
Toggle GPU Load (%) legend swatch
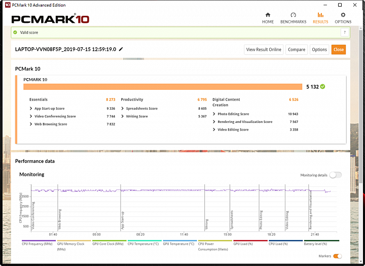click(250, 241)
